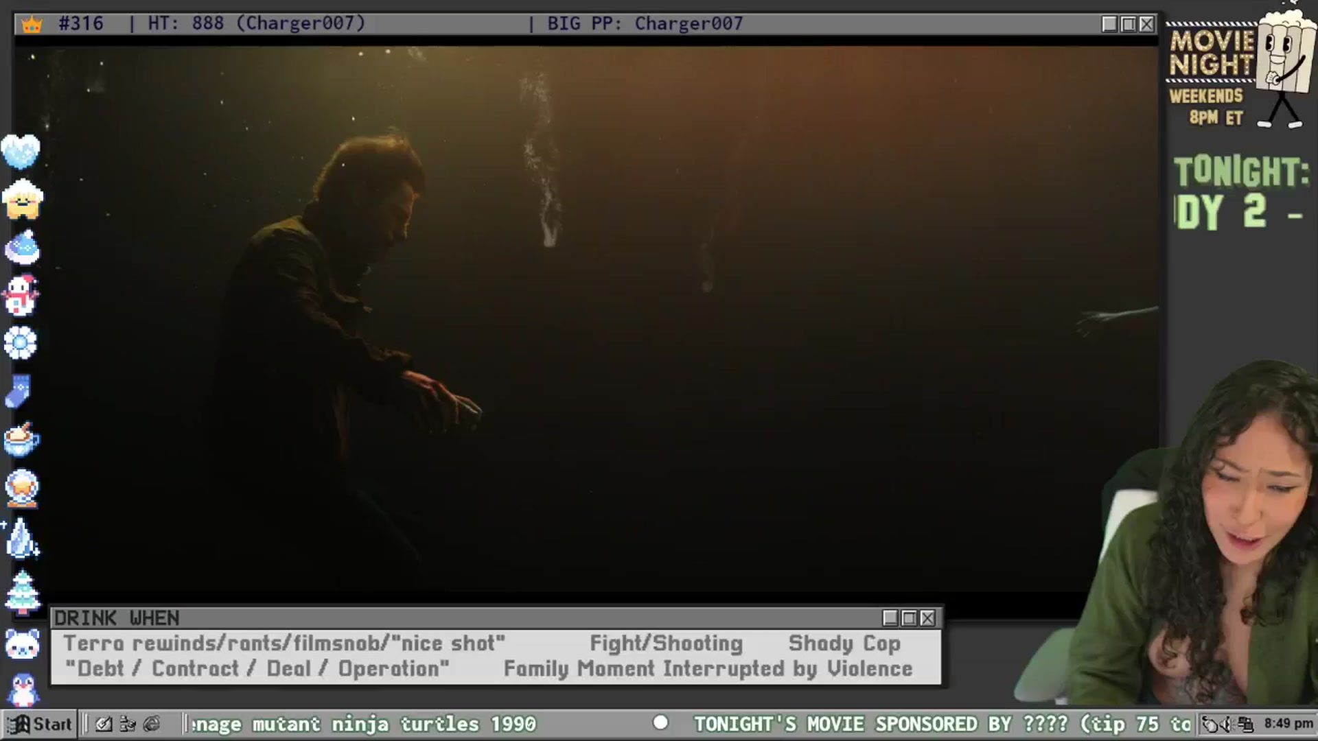This screenshot has height=741, width=1318.
Task: Select the snowman emote icon
Action: point(21,295)
